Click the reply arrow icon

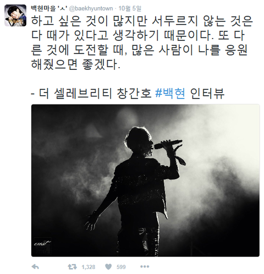35,267
